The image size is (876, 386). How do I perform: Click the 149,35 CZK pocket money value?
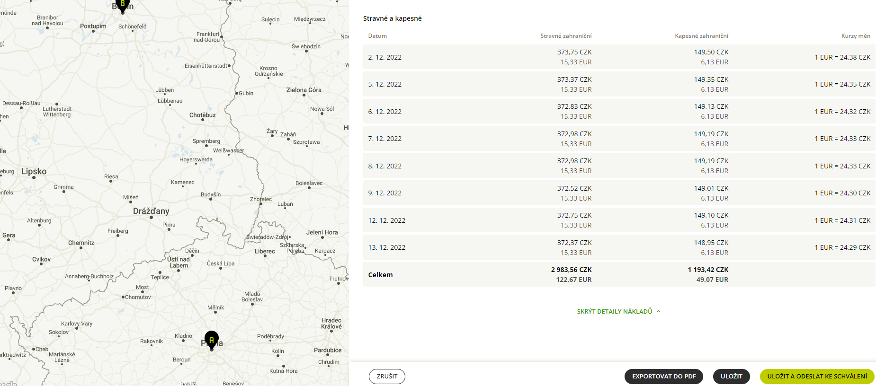click(711, 79)
